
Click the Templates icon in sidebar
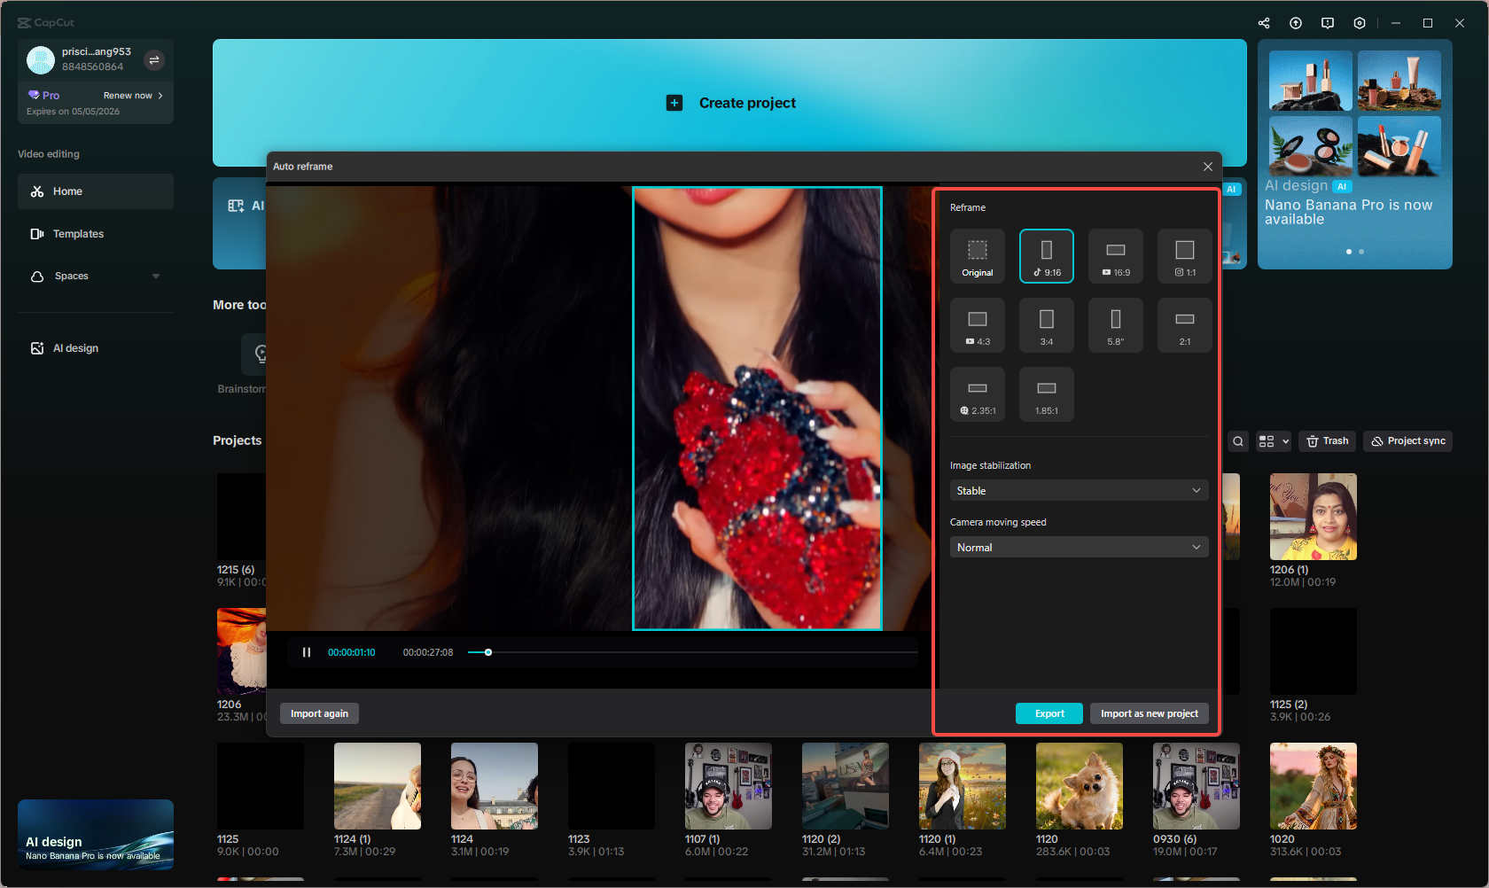37,234
